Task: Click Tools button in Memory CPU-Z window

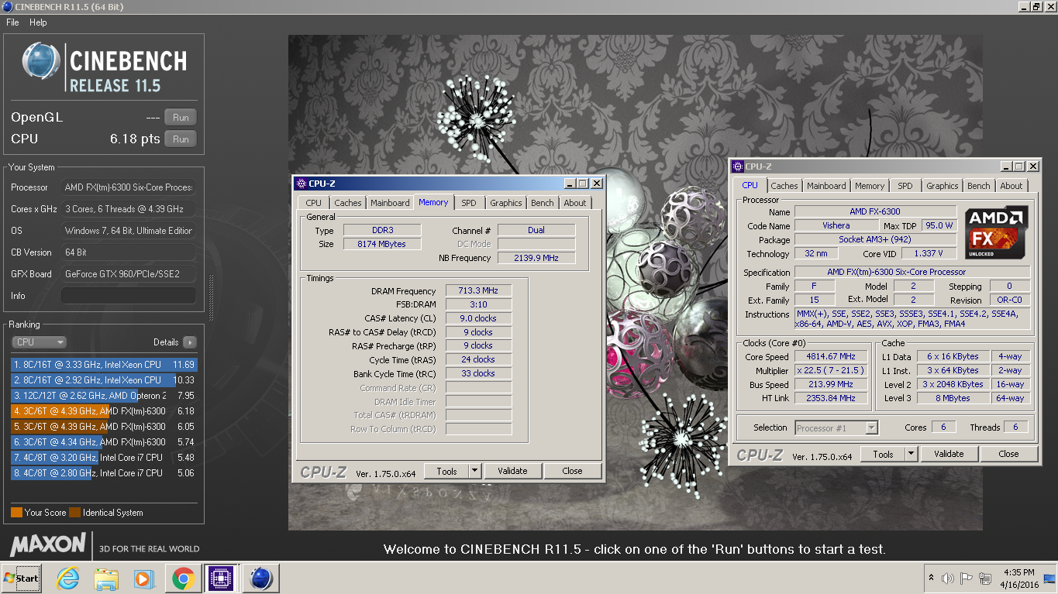Action: (x=446, y=471)
